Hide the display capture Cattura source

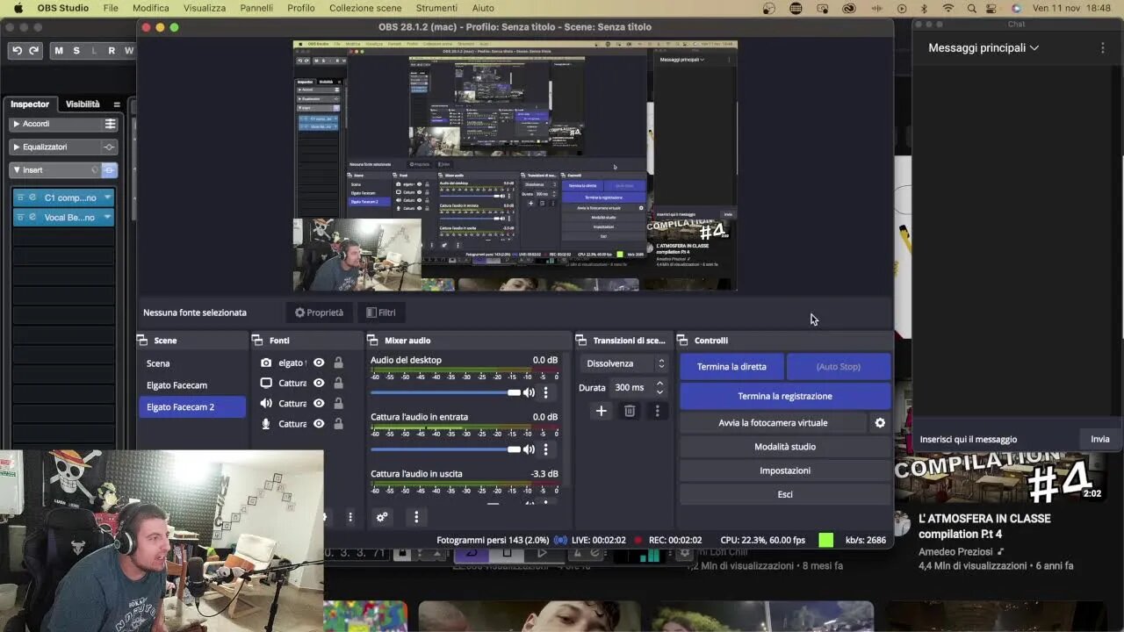pos(319,383)
